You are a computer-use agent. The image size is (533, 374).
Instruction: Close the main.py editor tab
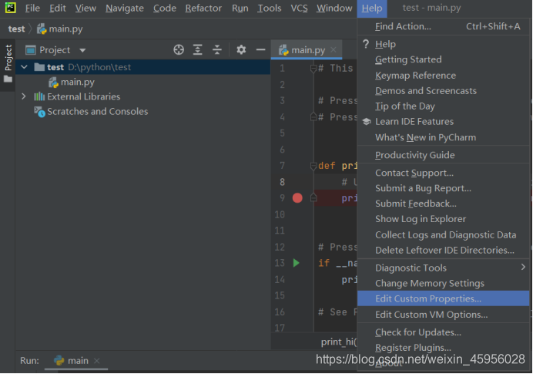(x=334, y=50)
